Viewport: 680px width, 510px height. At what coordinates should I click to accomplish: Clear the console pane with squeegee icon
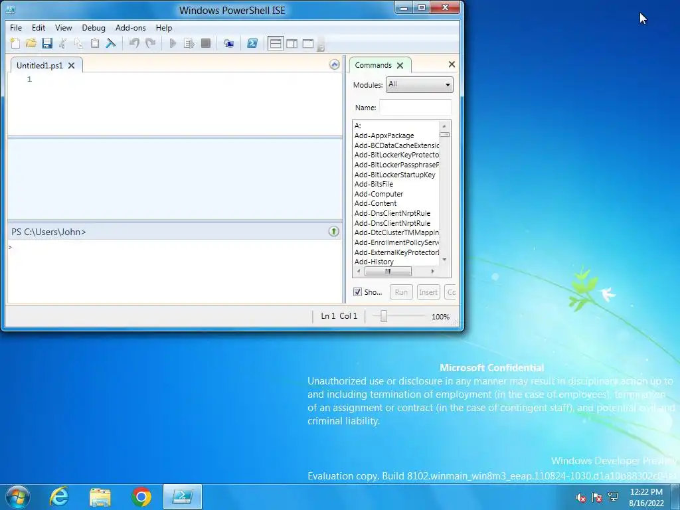pos(111,43)
